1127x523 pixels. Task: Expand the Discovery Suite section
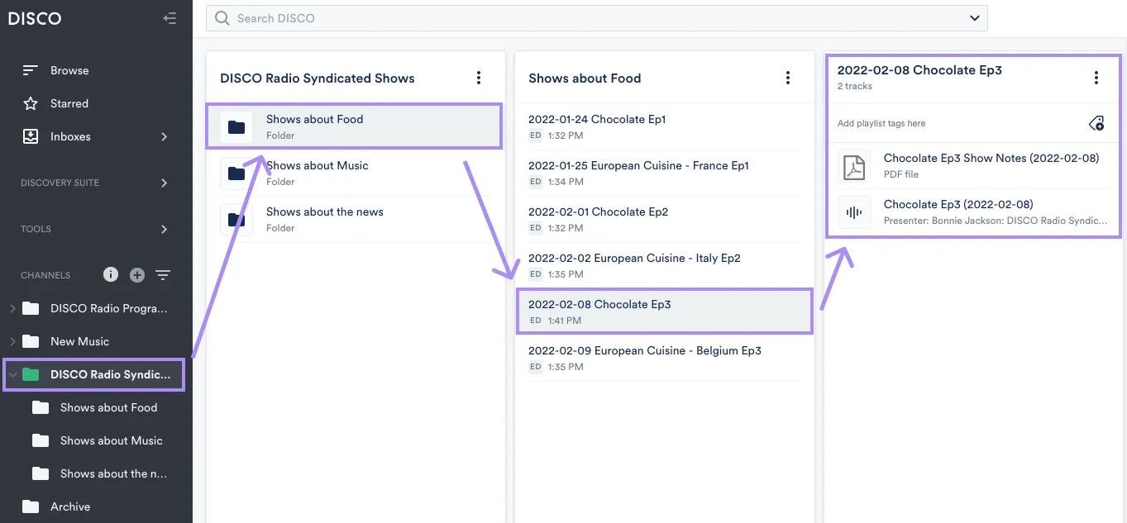[163, 183]
